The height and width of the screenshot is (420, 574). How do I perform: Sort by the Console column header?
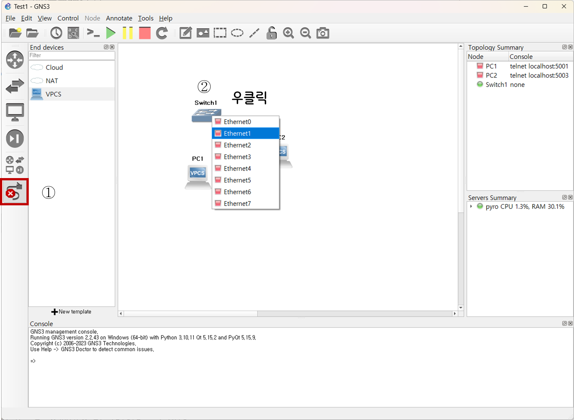[x=541, y=57]
